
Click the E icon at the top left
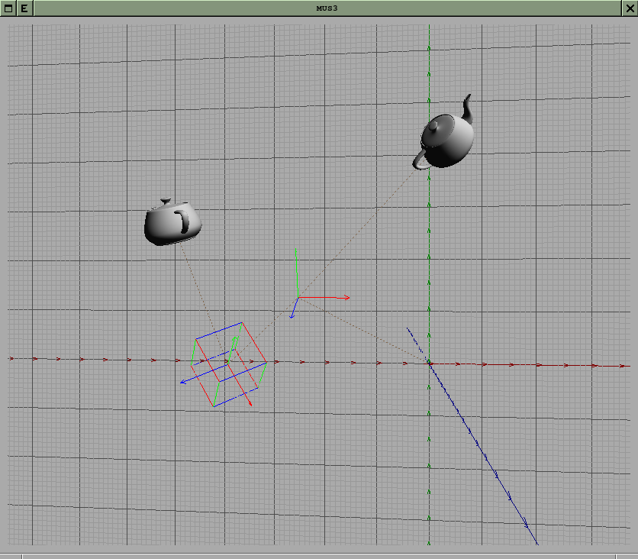(25, 8)
